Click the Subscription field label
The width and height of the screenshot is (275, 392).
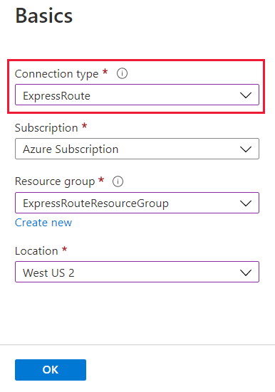pyautogui.click(x=46, y=128)
